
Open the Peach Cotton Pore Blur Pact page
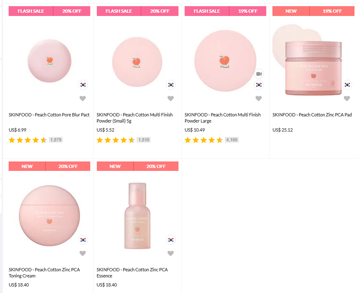coord(49,115)
